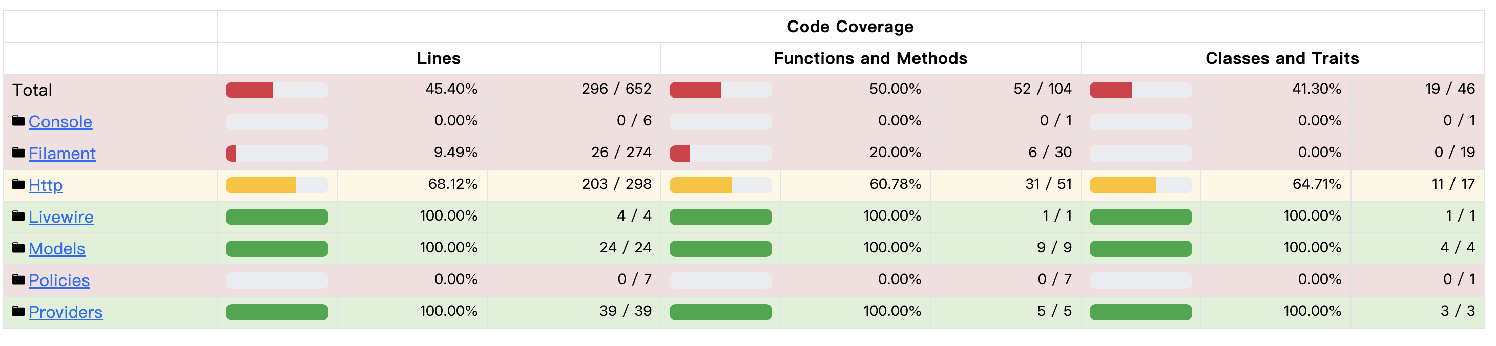Select the 5 / 5 Providers functions count
The image size is (1496, 346).
click(1054, 311)
